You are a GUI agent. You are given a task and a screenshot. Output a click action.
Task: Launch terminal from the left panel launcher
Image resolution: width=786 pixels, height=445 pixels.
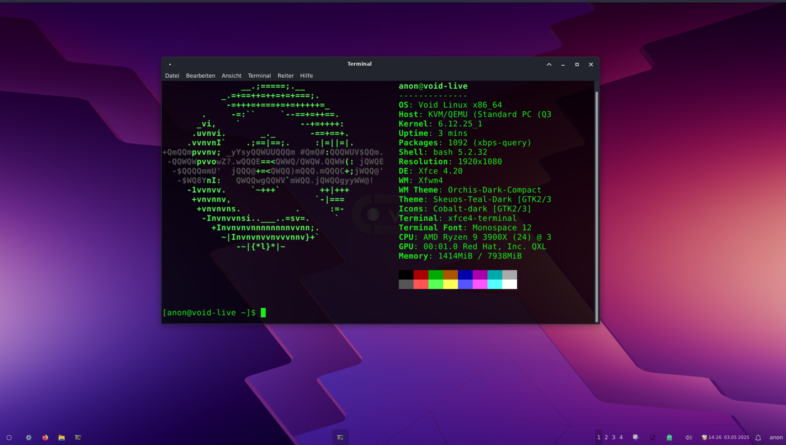(x=78, y=438)
